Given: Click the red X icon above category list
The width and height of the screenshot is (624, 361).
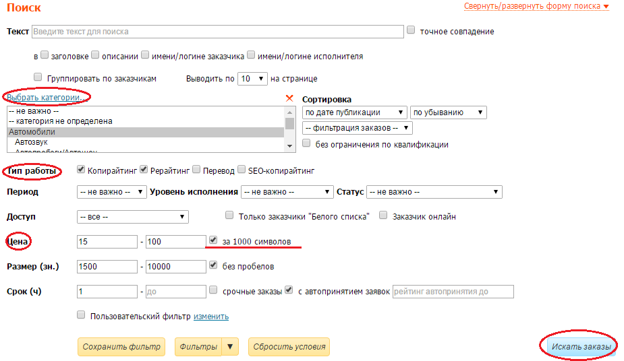Looking at the screenshot, I should pos(290,98).
